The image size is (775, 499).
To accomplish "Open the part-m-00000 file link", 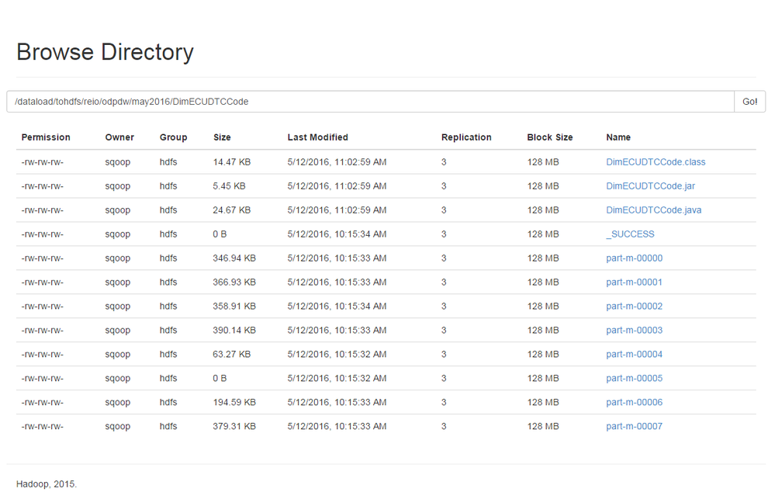I will coord(634,258).
